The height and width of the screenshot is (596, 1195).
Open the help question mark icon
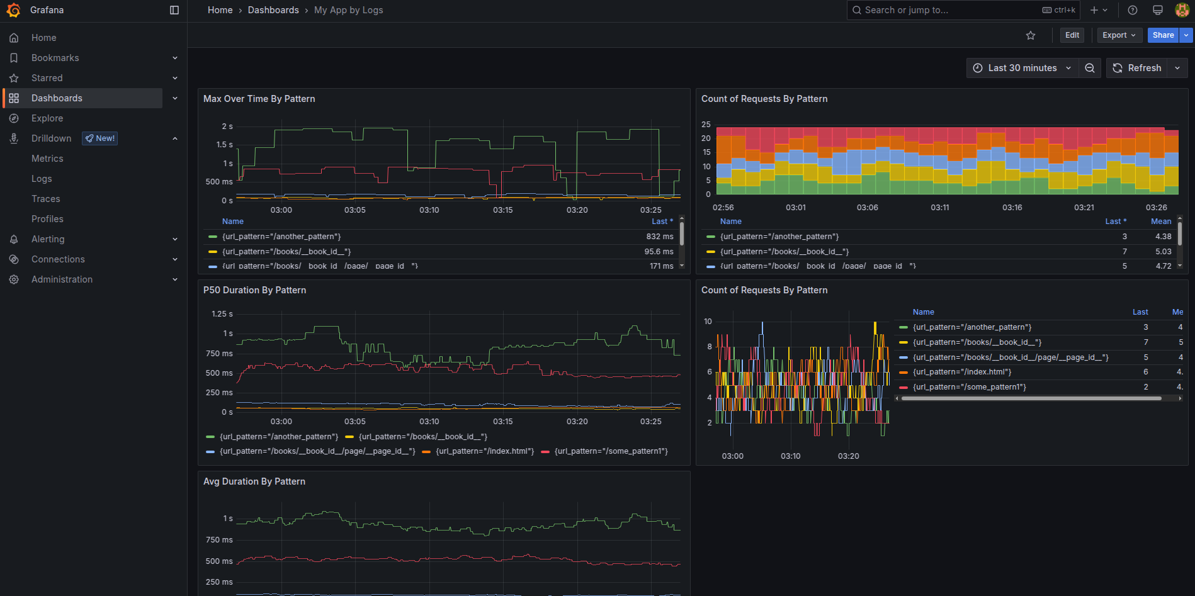(1133, 10)
